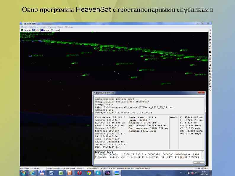
Task: Open PowerPoint from the taskbar
Action: click(70, 173)
